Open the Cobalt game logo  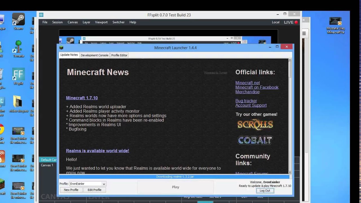(255, 140)
